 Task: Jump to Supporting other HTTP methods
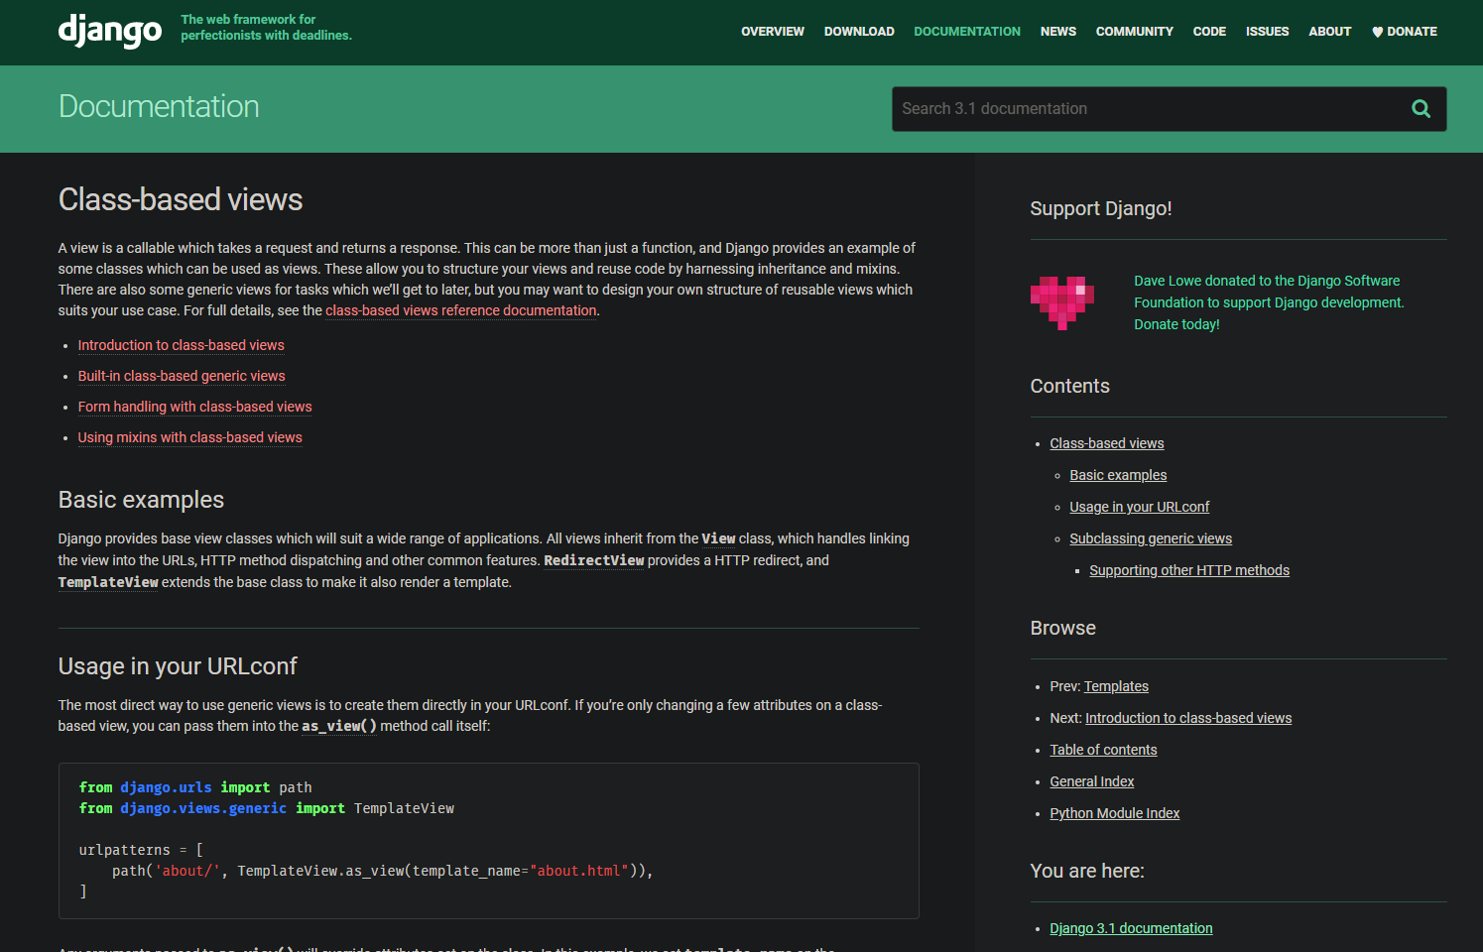click(x=1189, y=570)
